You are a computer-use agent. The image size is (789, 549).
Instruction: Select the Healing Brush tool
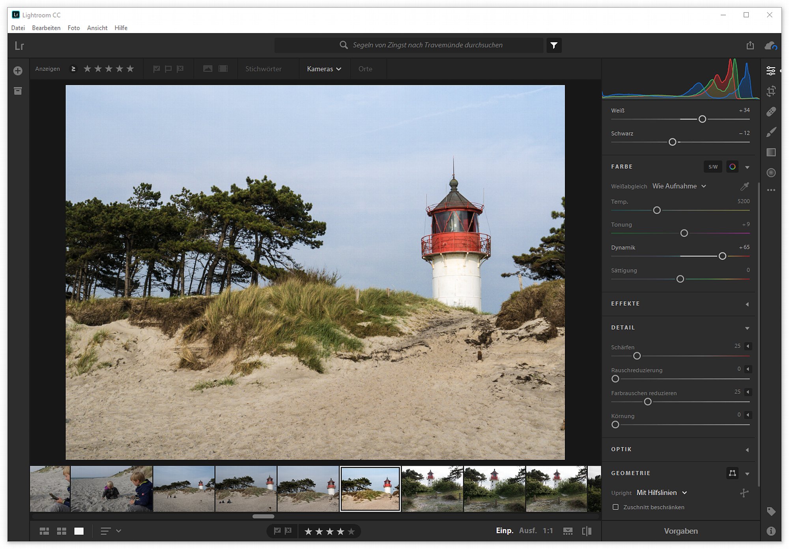[771, 112]
